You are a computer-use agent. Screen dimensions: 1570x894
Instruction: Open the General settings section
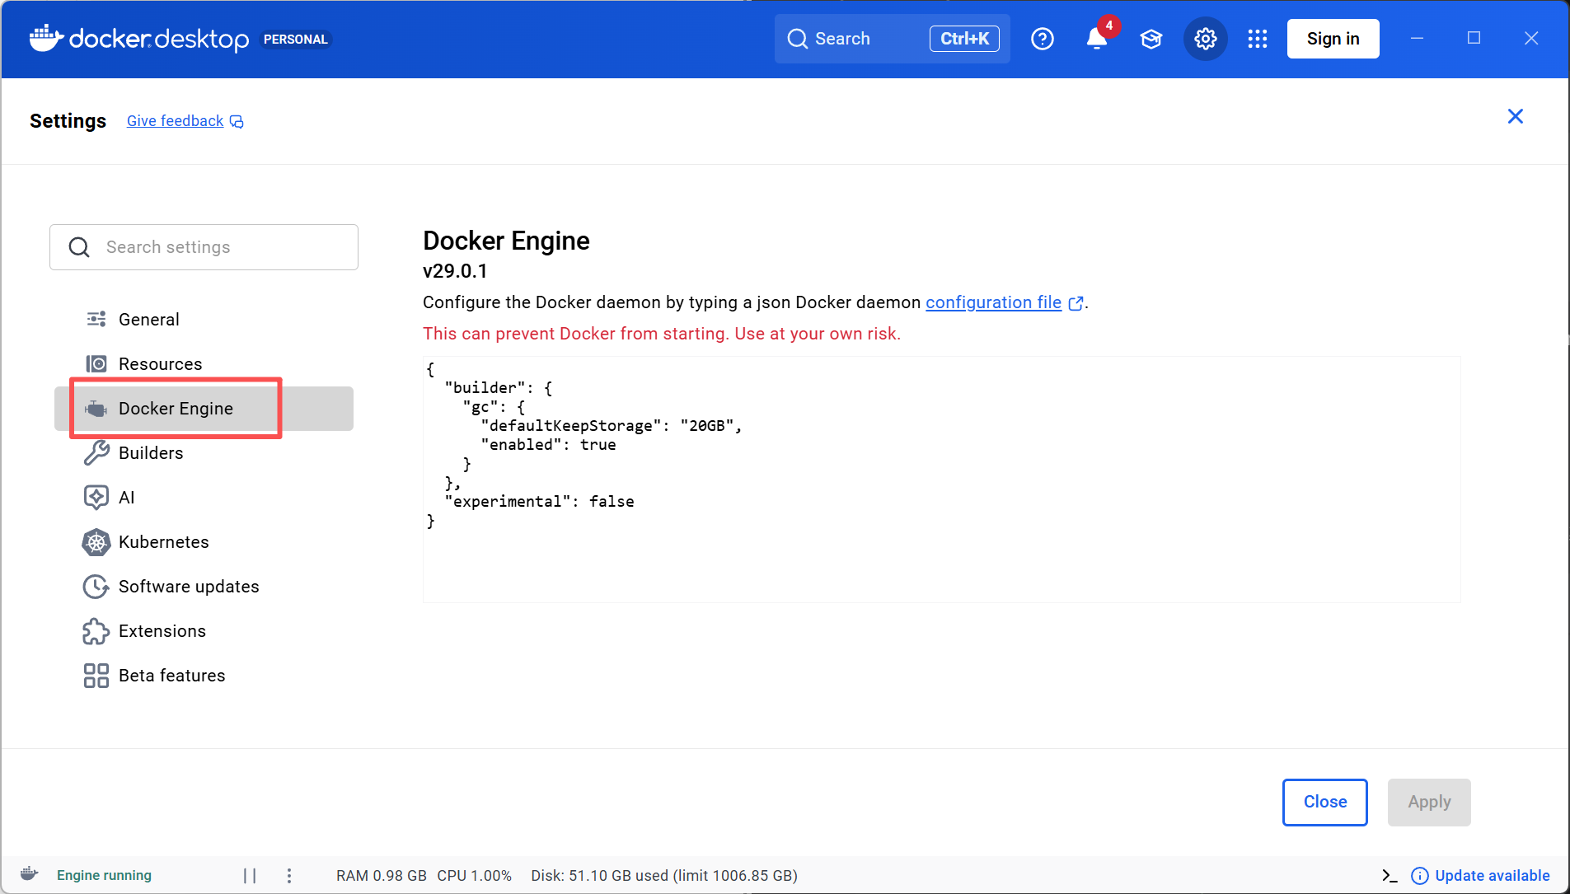204,319
